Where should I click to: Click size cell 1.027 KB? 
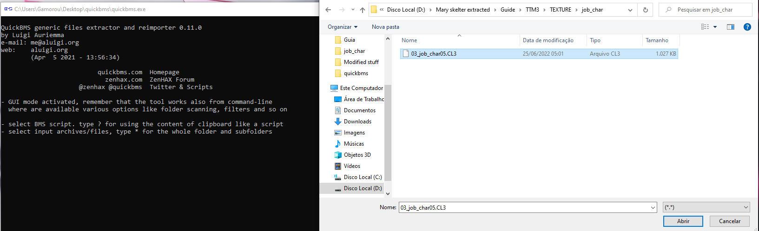(x=666, y=54)
